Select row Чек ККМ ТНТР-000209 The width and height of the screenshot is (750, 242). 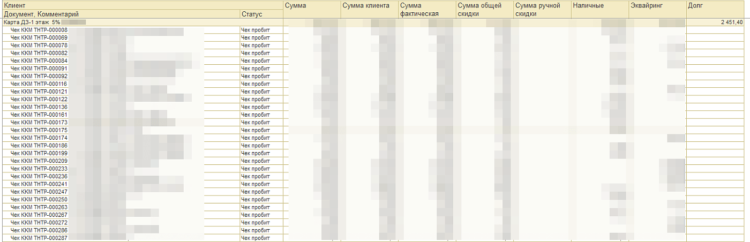click(x=39, y=161)
